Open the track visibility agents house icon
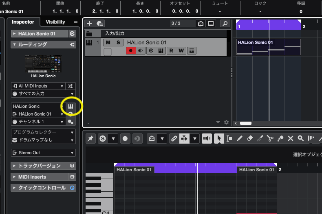 pos(201,24)
